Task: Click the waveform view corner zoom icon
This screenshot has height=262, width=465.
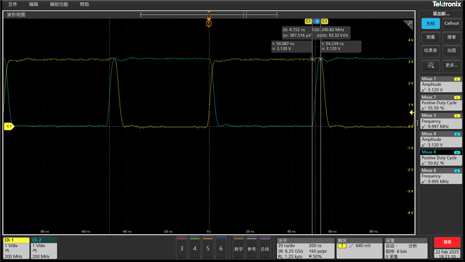Action: coord(408,24)
